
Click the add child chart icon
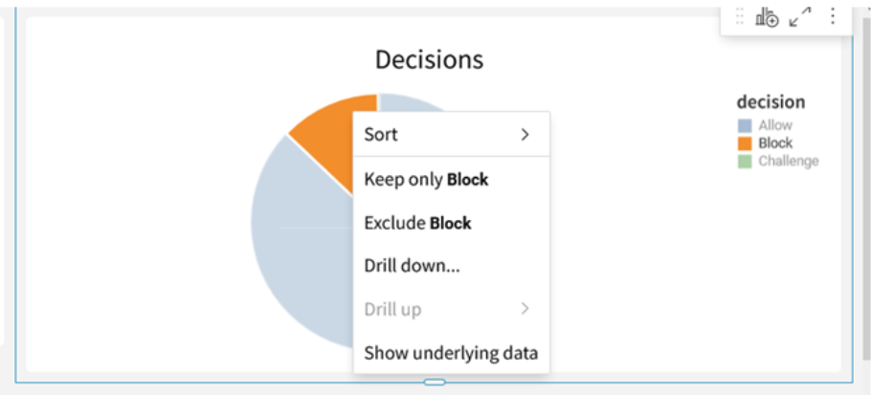coord(767,17)
